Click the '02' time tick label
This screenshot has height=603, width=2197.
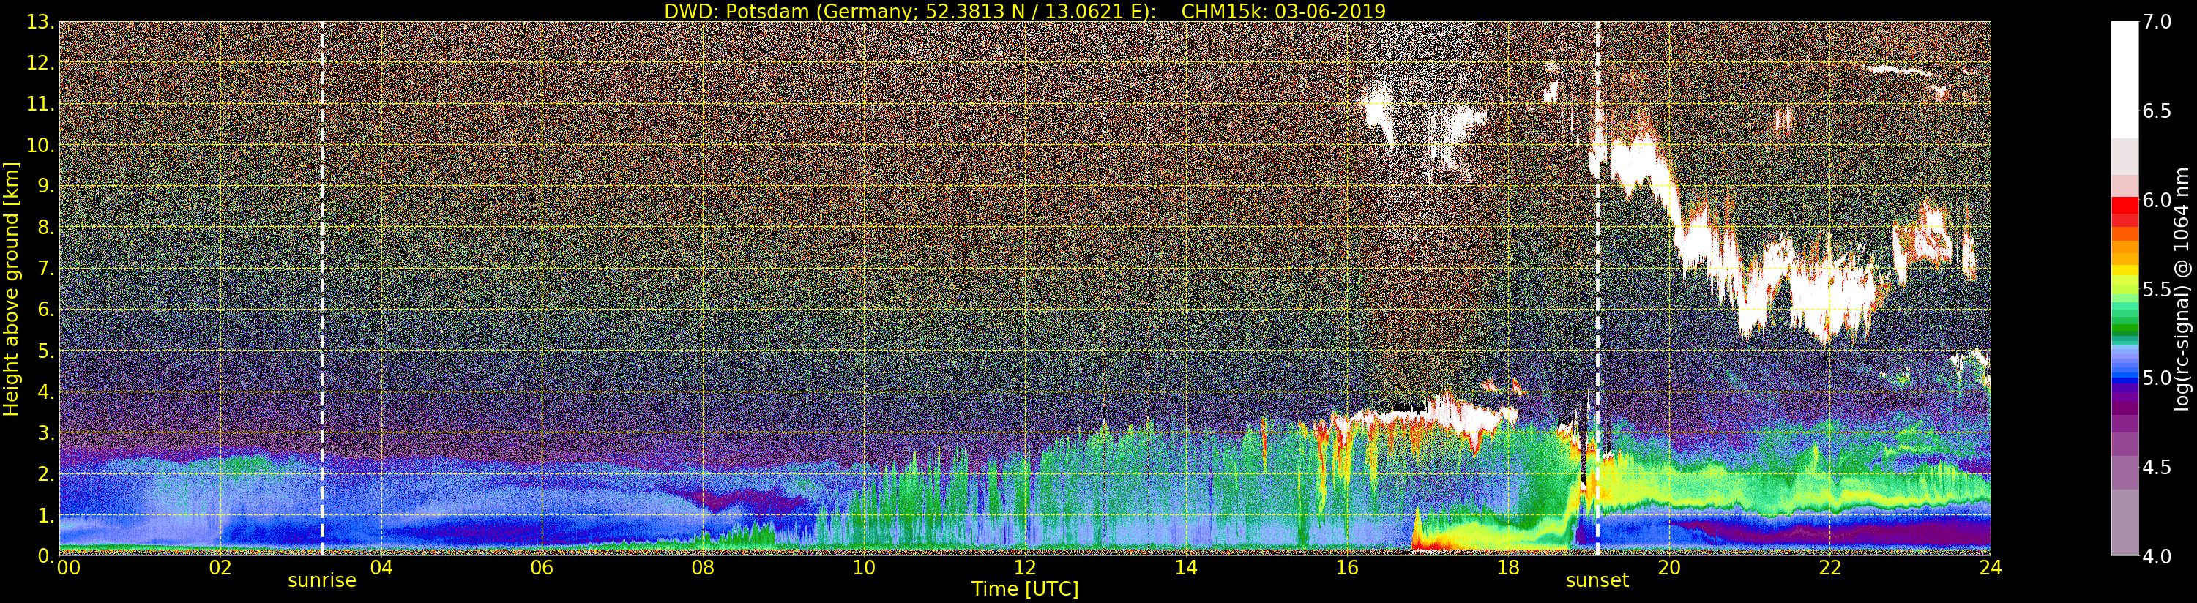[x=220, y=567]
